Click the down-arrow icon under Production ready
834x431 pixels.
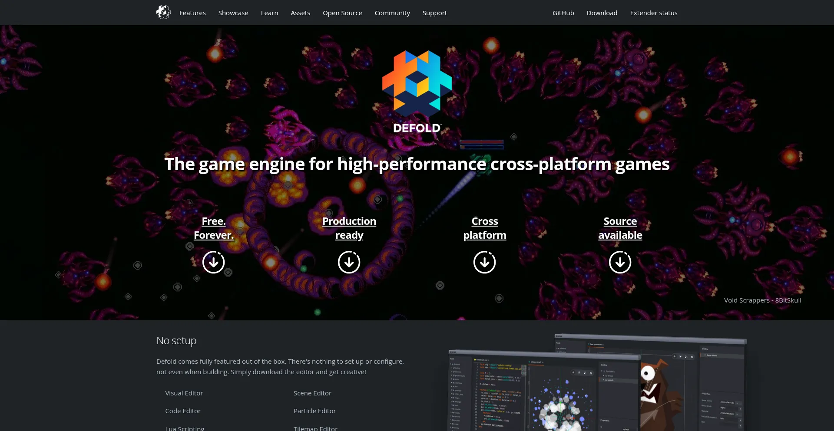pyautogui.click(x=349, y=262)
